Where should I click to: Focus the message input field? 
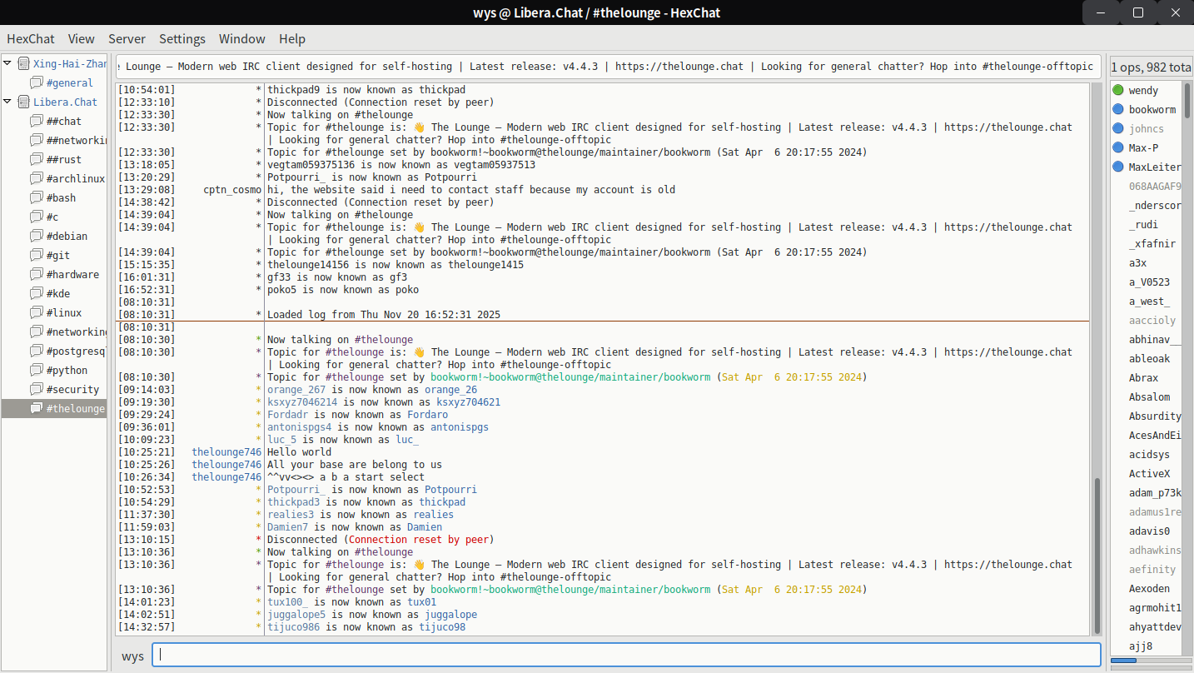[x=626, y=655]
